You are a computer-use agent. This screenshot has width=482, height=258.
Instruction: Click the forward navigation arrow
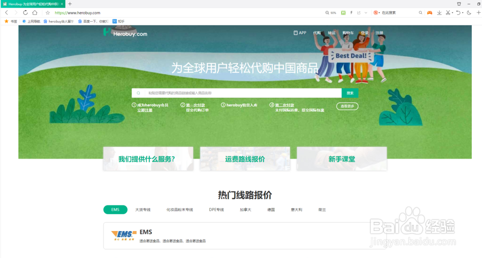click(16, 13)
